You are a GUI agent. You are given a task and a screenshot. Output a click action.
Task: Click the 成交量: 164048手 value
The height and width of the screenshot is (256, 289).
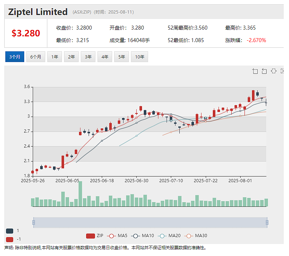tap(130, 40)
